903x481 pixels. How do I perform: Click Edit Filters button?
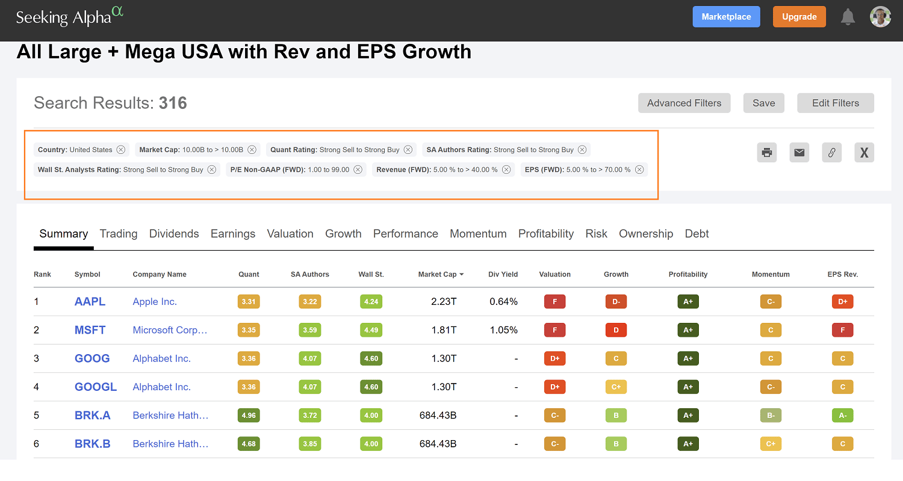(x=836, y=103)
